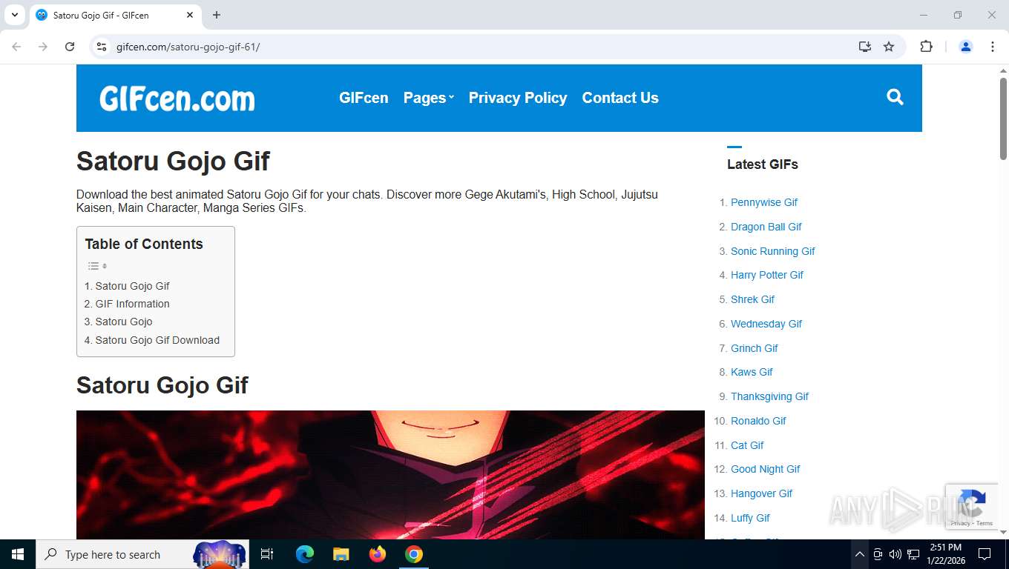Open the volume speaker tray icon
This screenshot has height=569, width=1009.
895,554
